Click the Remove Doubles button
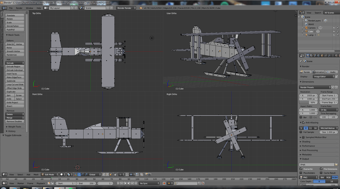340x189 pixels. pos(14,121)
